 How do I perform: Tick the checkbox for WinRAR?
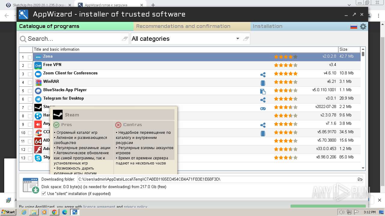tap(30, 82)
